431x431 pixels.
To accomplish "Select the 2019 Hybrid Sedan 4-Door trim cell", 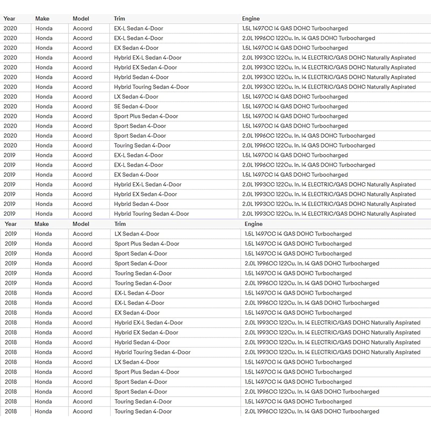I will (x=174, y=204).
